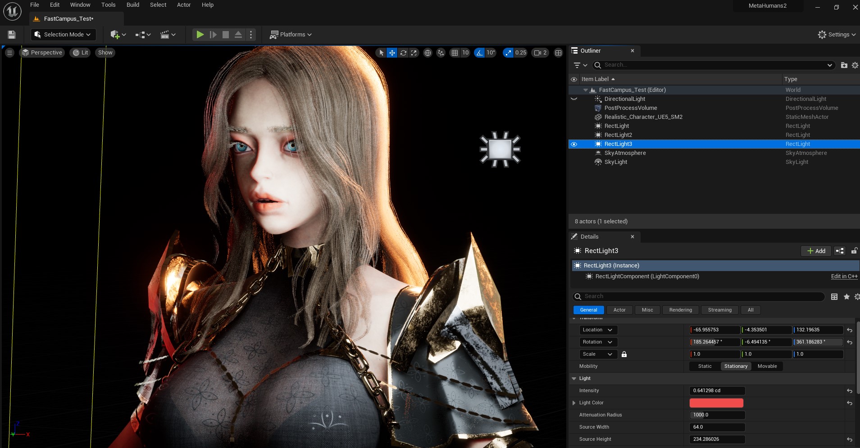Screen dimensions: 860x448
Task: Click Outliner add folder icon
Action: click(x=844, y=65)
